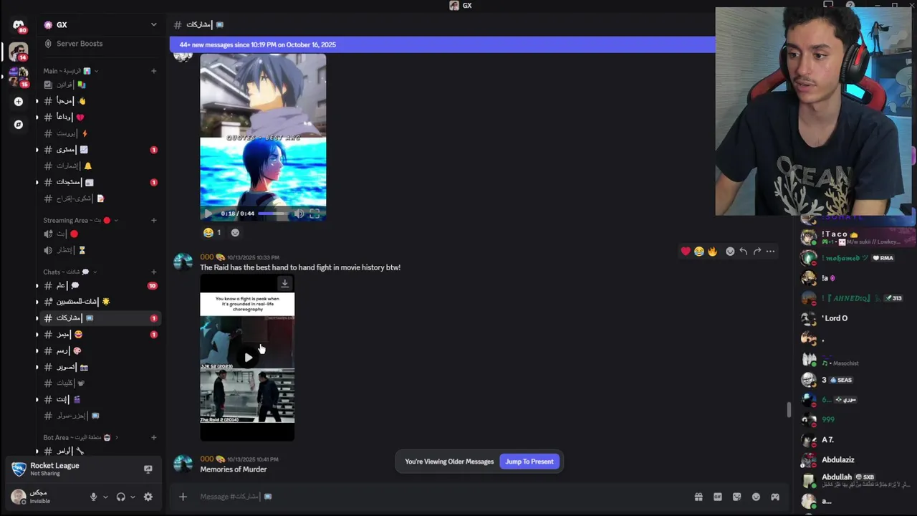
Task: React with laughing-crying emoji in hover toolbar
Action: point(698,252)
